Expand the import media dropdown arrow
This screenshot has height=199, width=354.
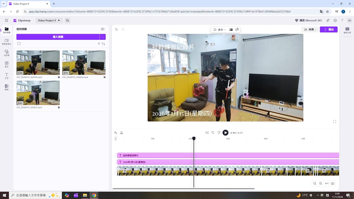[x=103, y=37]
